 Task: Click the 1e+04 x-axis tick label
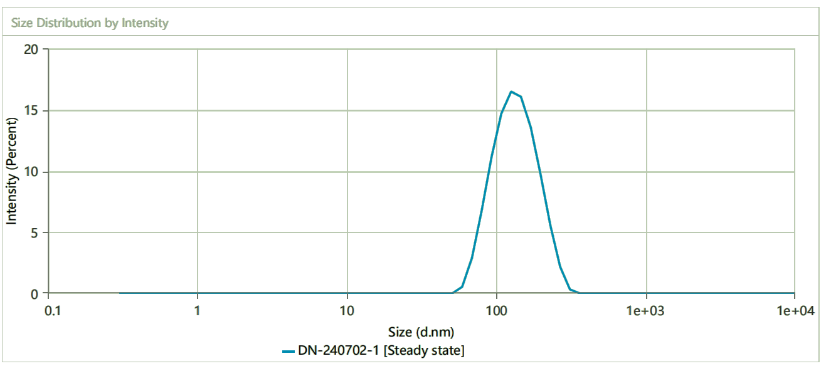(795, 310)
